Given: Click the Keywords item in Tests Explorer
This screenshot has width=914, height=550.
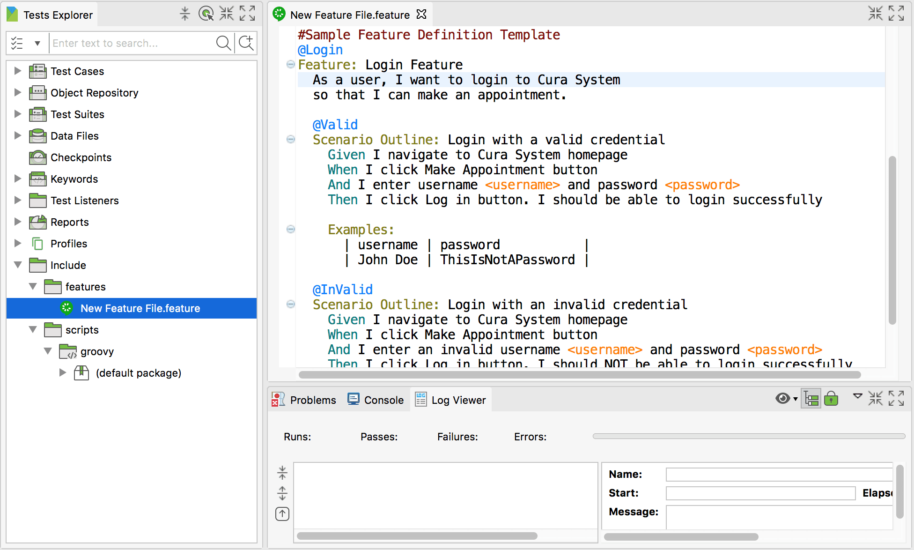Looking at the screenshot, I should [74, 178].
